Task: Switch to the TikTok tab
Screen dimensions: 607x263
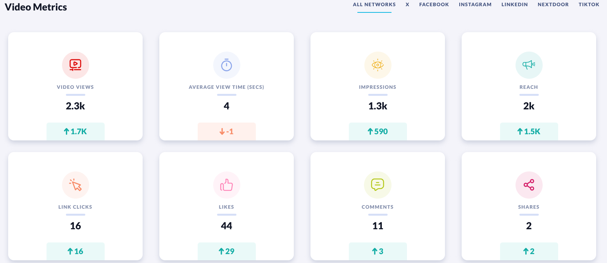Action: click(589, 5)
